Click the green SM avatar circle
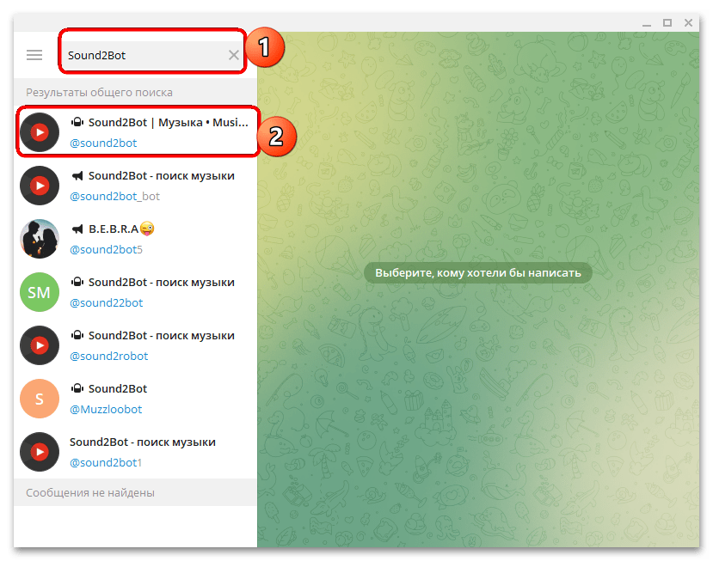The width and height of the screenshot is (713, 561). (x=40, y=292)
